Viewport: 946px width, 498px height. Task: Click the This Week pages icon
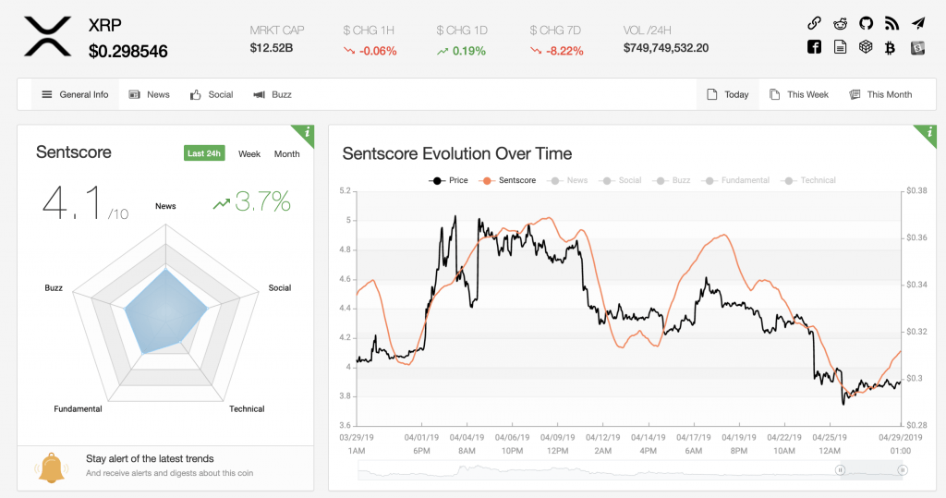pyautogui.click(x=775, y=94)
